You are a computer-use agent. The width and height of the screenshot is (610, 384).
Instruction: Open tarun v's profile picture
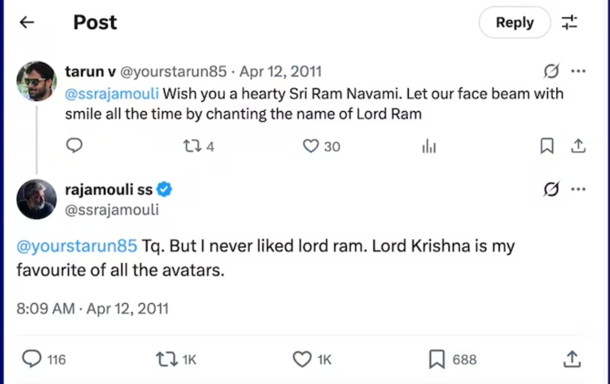pyautogui.click(x=36, y=81)
